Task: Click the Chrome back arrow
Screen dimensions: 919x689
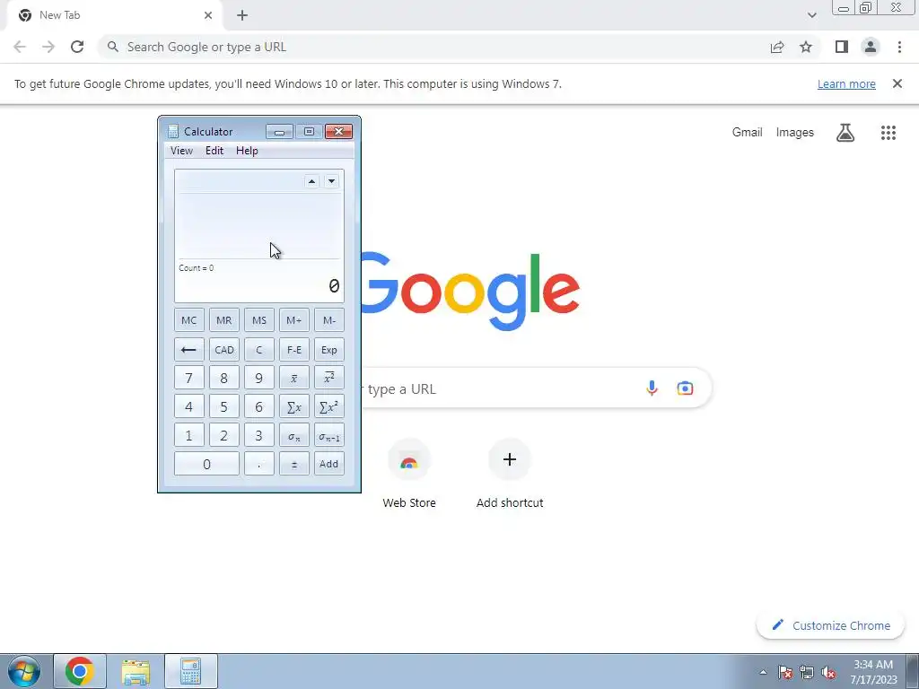Action: tap(20, 47)
